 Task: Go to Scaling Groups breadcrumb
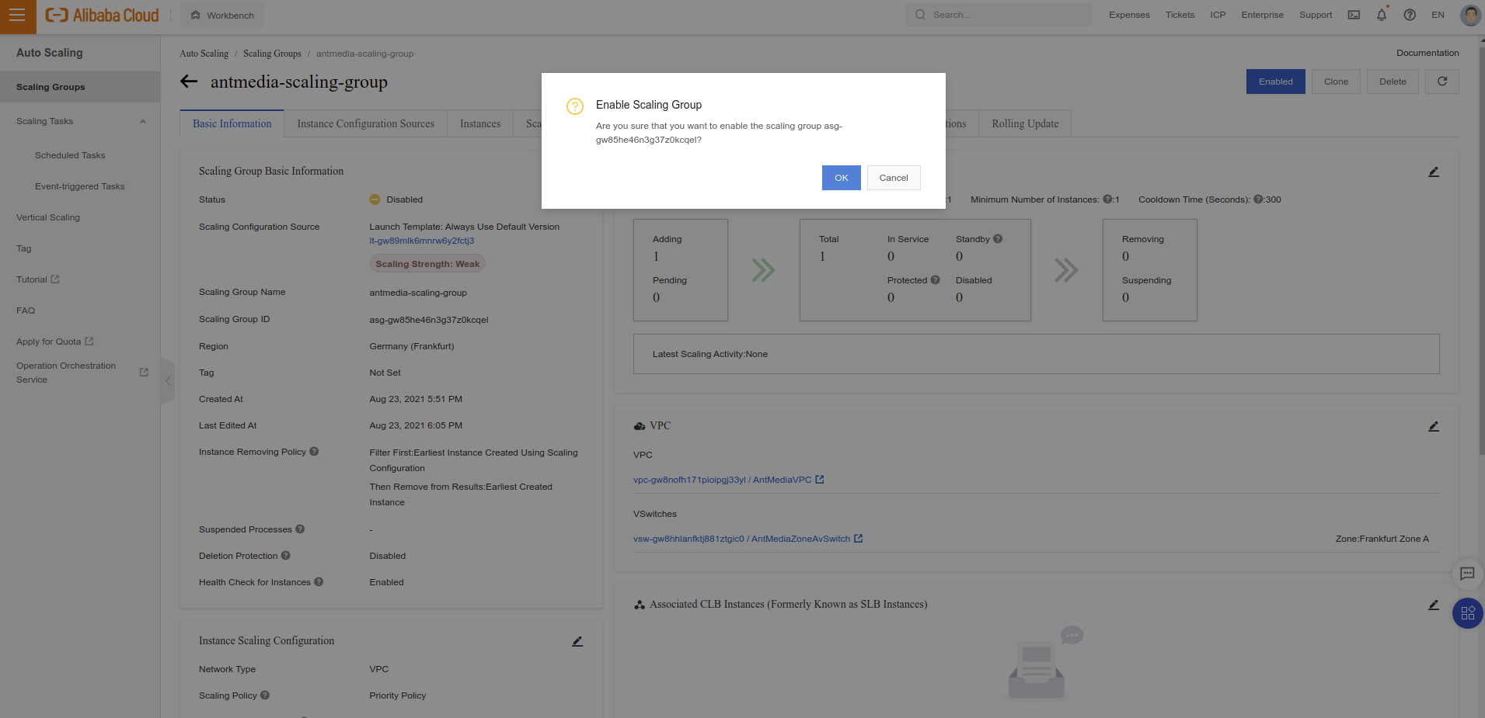pos(272,54)
